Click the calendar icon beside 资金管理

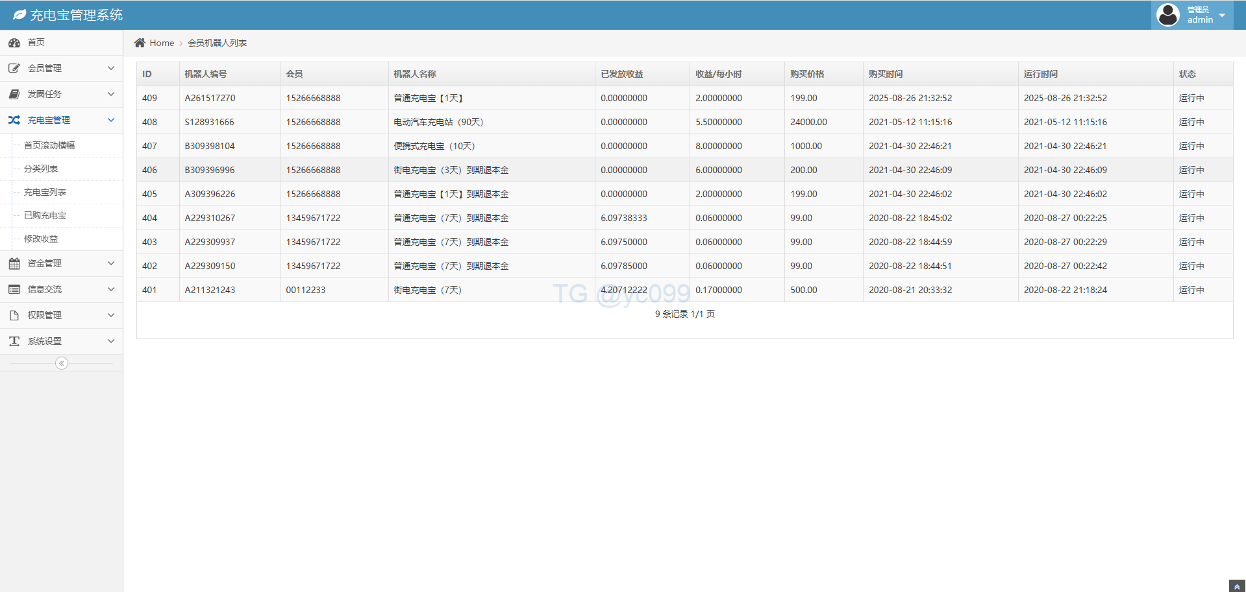point(14,263)
